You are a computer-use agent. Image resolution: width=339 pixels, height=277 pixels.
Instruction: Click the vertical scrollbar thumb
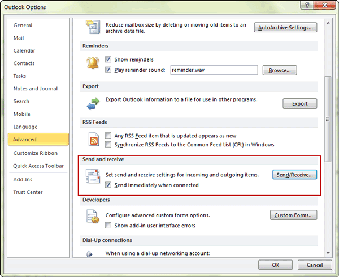pyautogui.click(x=328, y=119)
